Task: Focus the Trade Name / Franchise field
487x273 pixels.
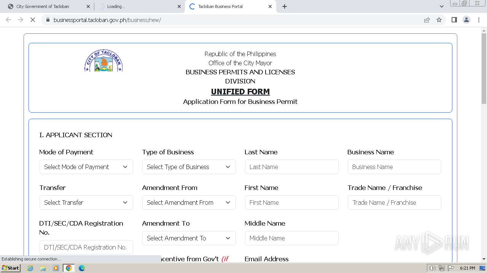Action: click(x=395, y=202)
